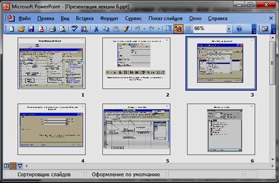Open the Redo history dropdown arrow
Image resolution: width=279 pixels, height=183 pixels.
(x=159, y=29)
